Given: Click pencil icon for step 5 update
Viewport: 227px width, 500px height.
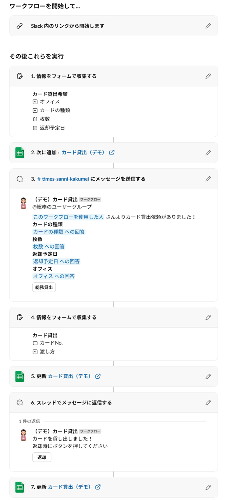Looking at the screenshot, I should (x=208, y=376).
